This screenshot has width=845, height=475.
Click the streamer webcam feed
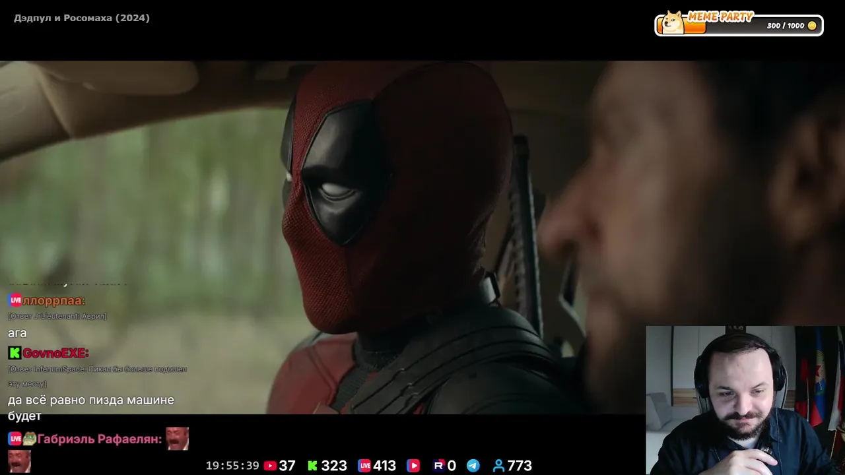pos(745,400)
